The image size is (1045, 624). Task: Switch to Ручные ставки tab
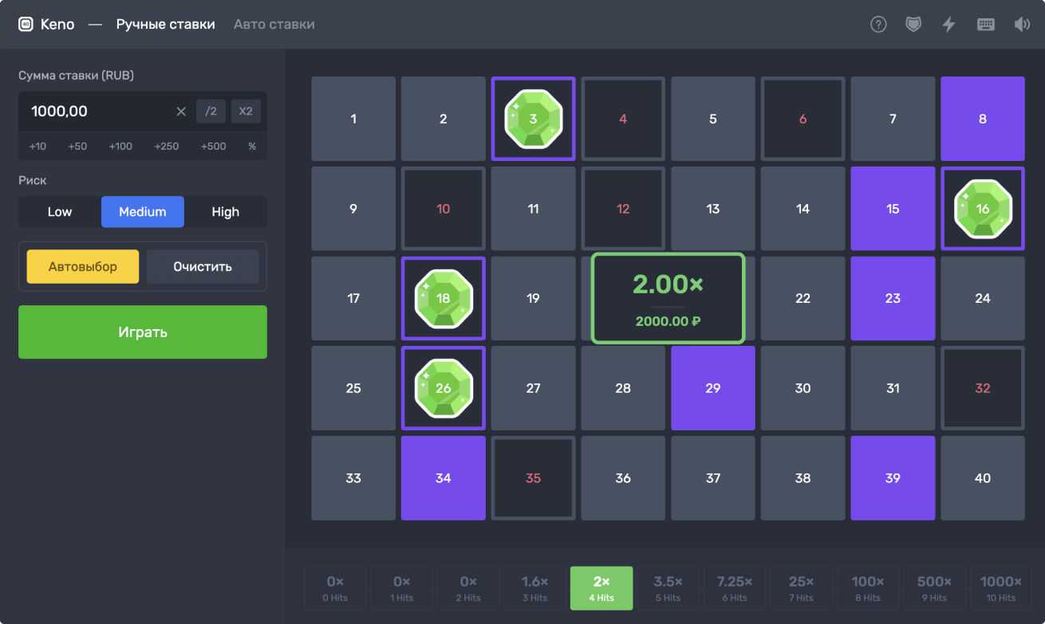(x=166, y=25)
